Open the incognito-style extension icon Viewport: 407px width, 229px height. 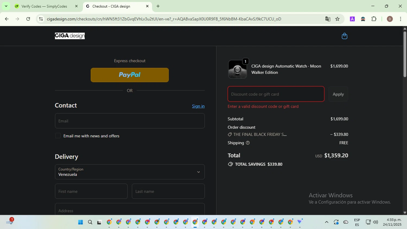pyautogui.click(x=363, y=19)
